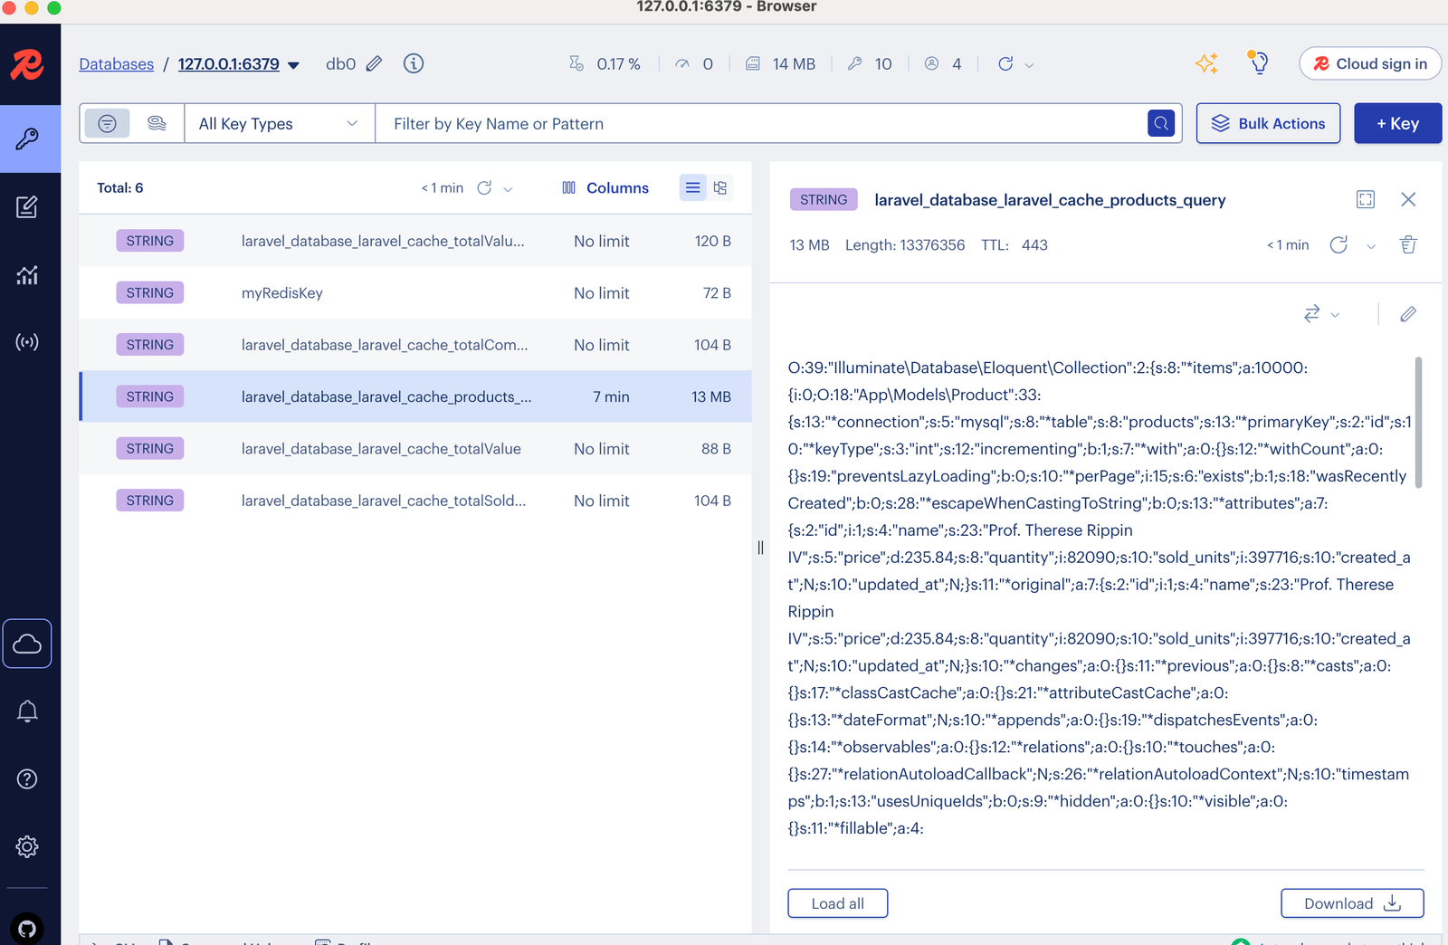Expand stats auto-refresh options chevron
Viewport: 1448px width, 945px height.
tap(1029, 65)
